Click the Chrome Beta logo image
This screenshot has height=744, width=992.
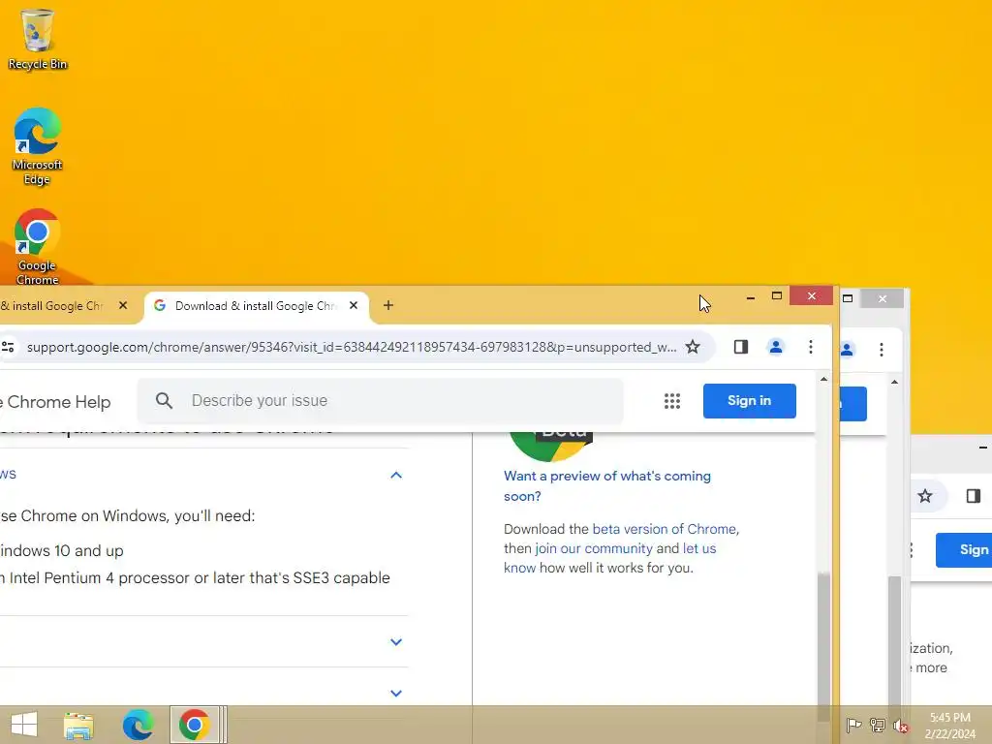click(550, 447)
